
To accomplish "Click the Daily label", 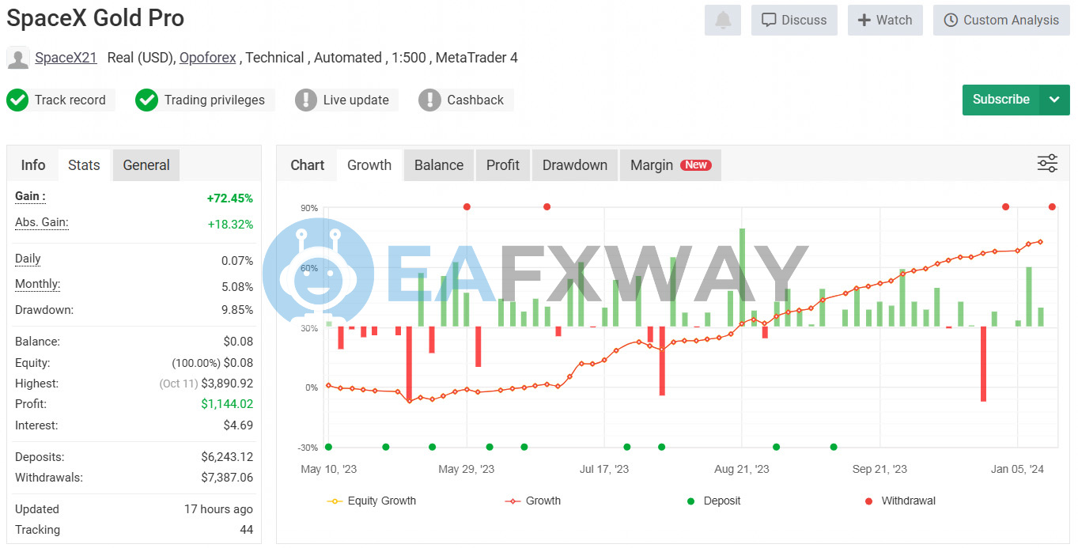I will [x=28, y=259].
